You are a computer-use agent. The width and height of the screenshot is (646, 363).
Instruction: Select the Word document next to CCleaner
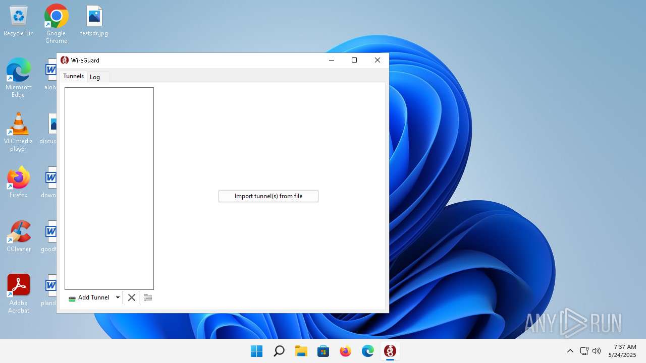click(x=49, y=236)
